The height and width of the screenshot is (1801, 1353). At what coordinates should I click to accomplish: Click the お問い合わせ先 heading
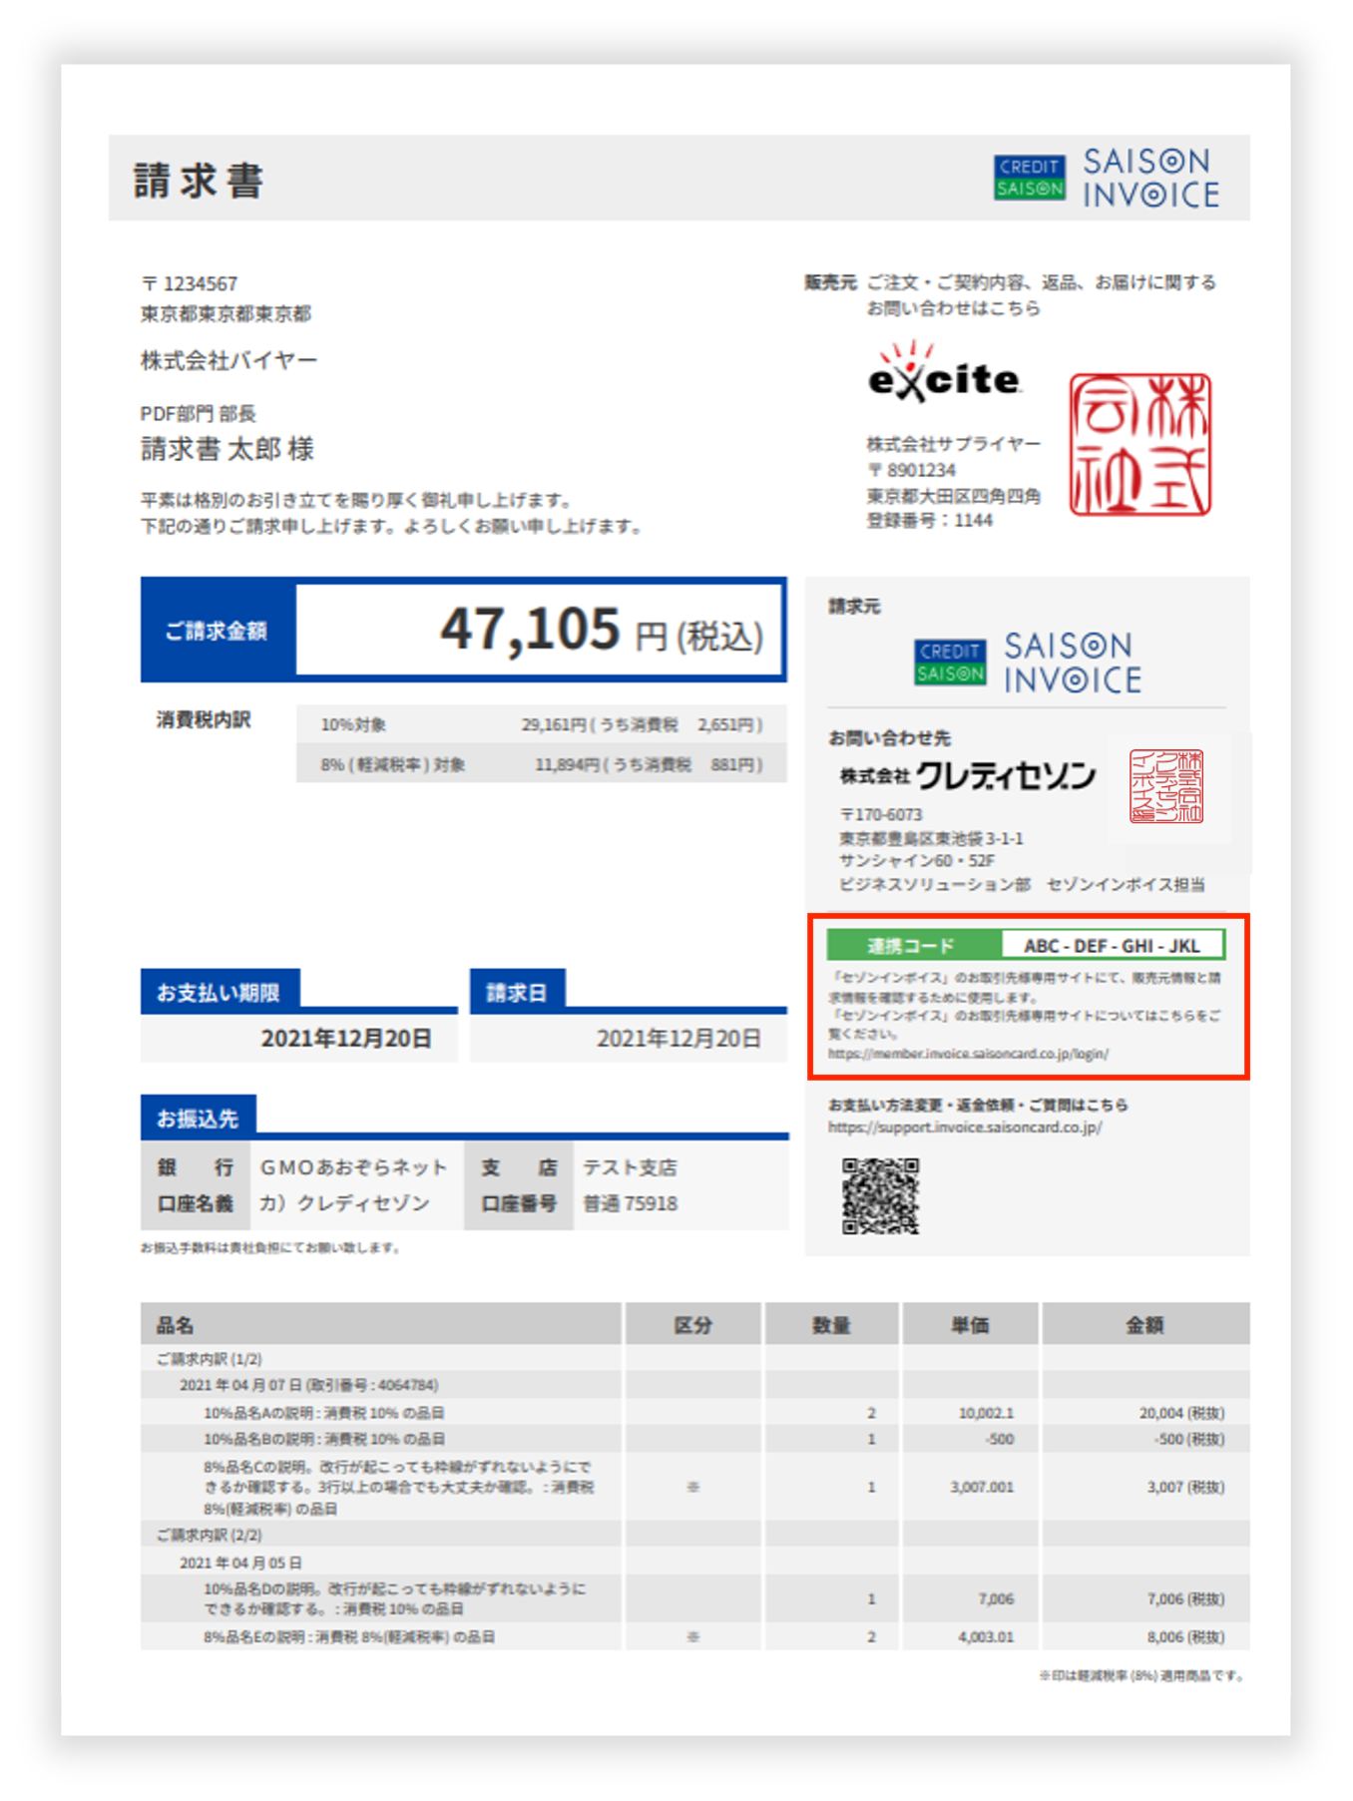tap(890, 738)
